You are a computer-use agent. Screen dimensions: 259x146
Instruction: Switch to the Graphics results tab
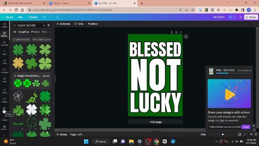(23, 32)
